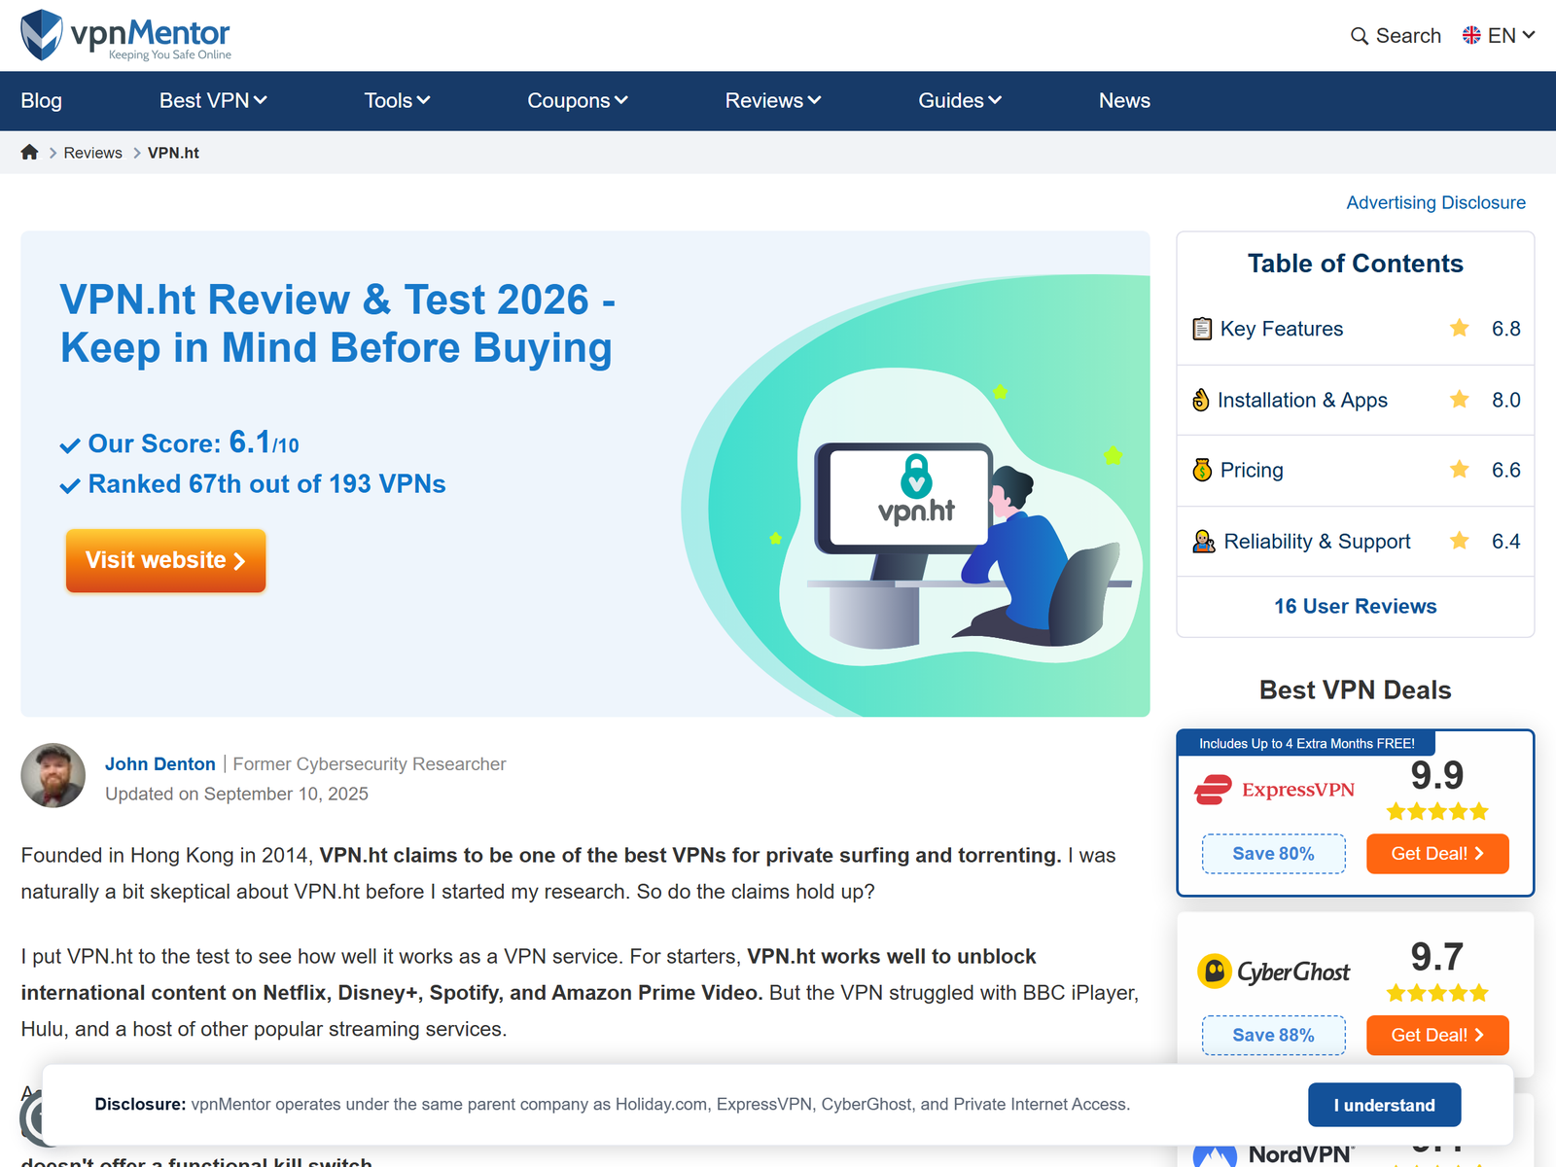Open the Blog page
This screenshot has height=1167, width=1556.
42,101
